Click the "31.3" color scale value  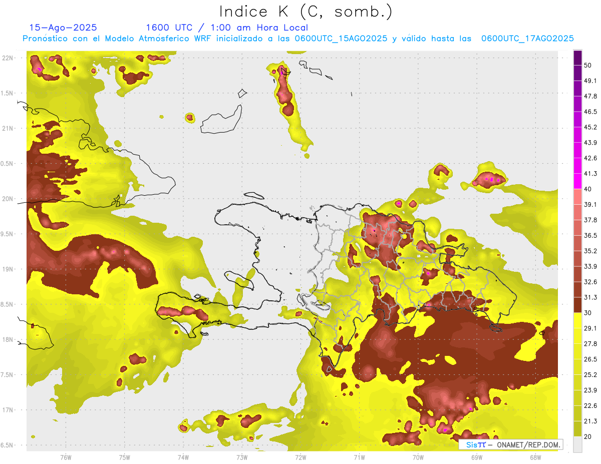pos(590,297)
